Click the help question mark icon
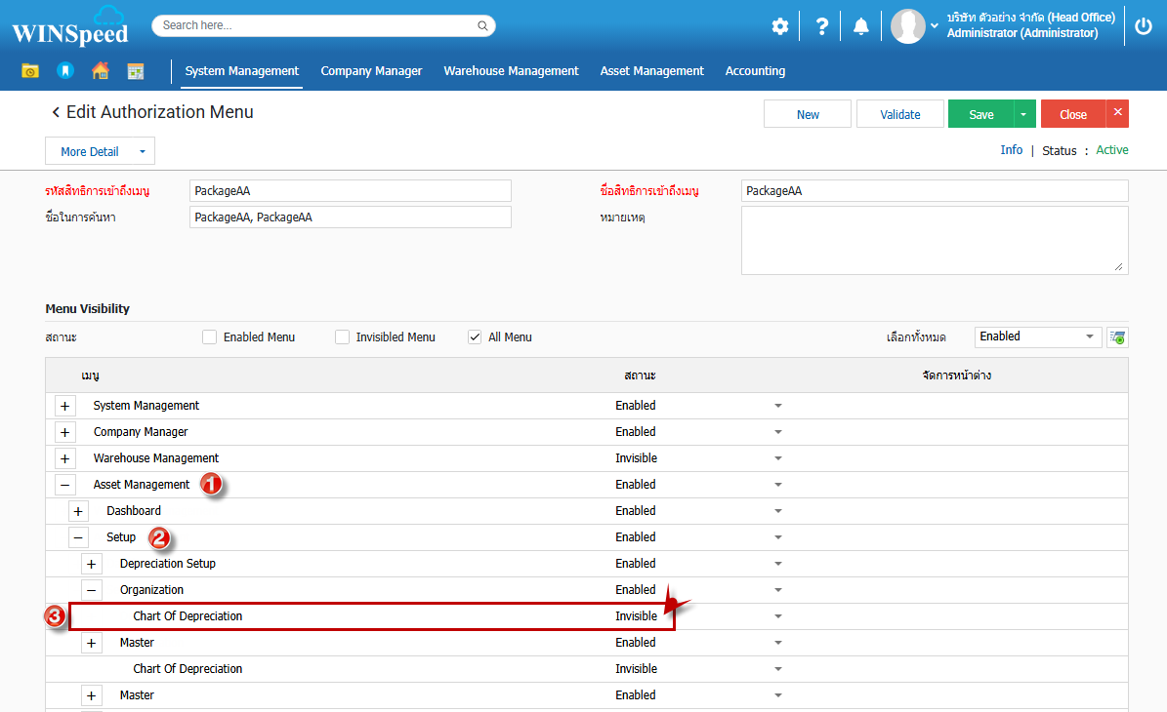Image resolution: width=1167 pixels, height=712 pixels. coord(821,26)
